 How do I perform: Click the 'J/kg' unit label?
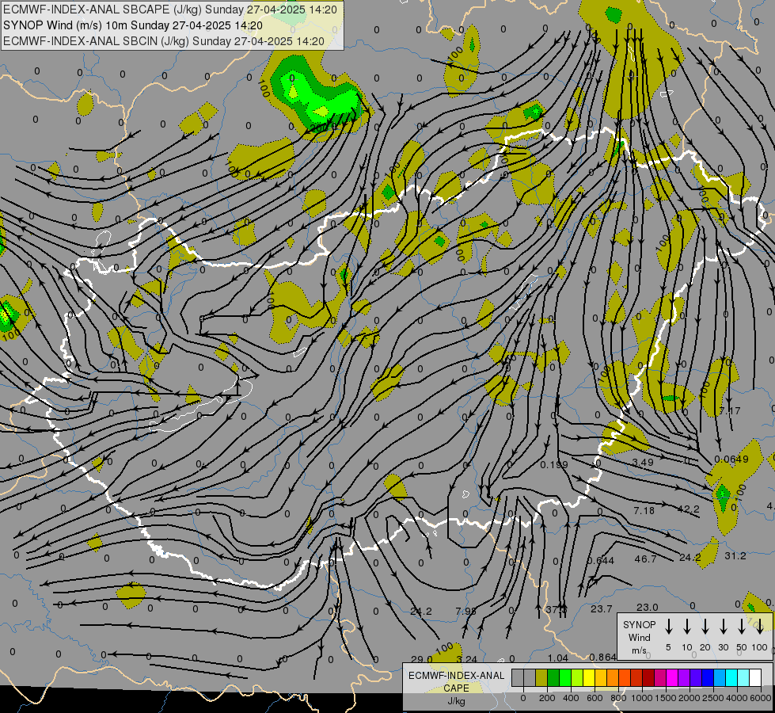456,701
